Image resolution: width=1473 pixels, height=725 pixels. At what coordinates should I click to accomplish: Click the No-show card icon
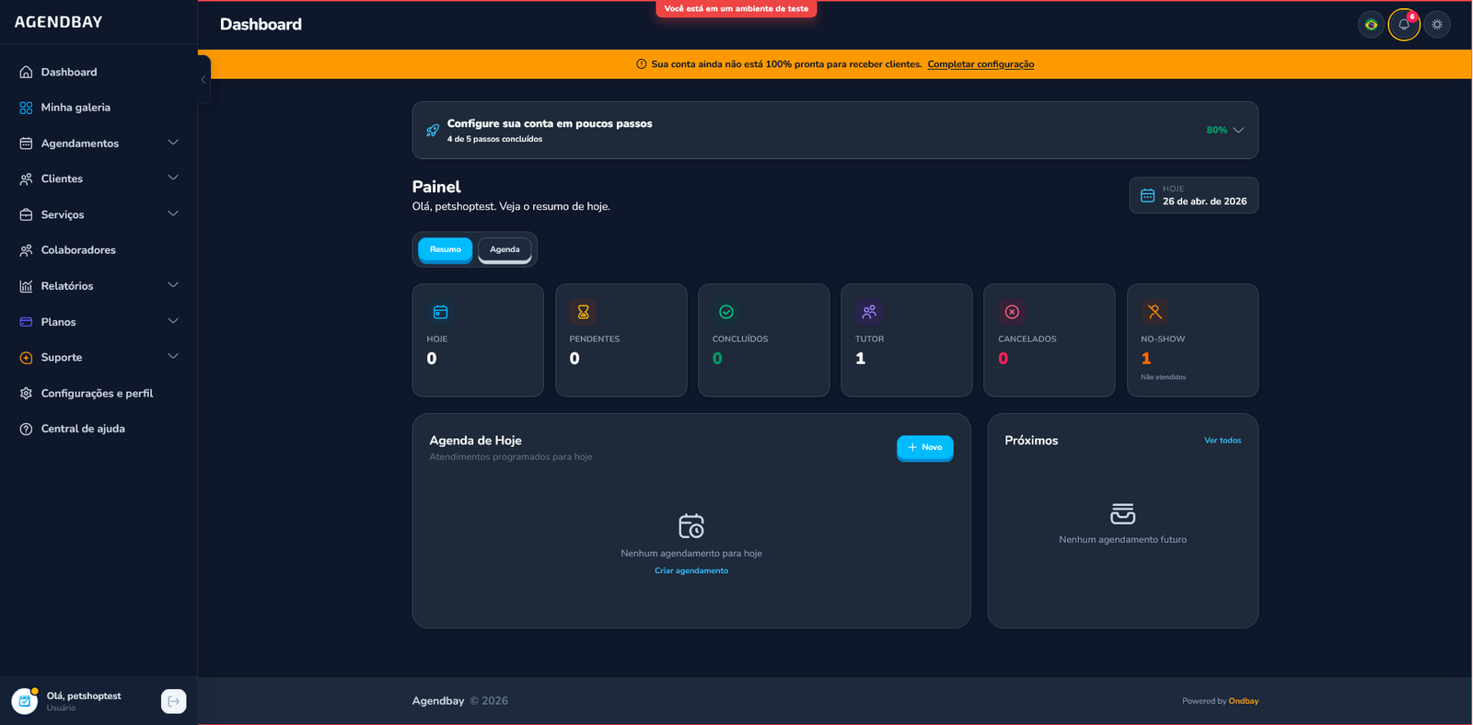[x=1154, y=312]
